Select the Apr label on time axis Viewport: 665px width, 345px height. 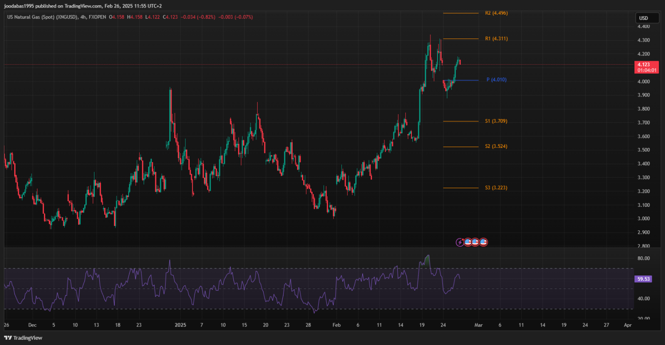[627, 325]
